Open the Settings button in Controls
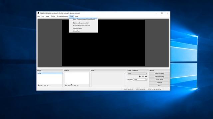Viewport: 213px width, 119px height. click(159, 83)
